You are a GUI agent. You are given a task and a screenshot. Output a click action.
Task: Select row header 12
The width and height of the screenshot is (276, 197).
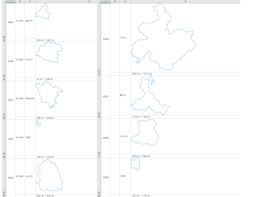click(99, 38)
